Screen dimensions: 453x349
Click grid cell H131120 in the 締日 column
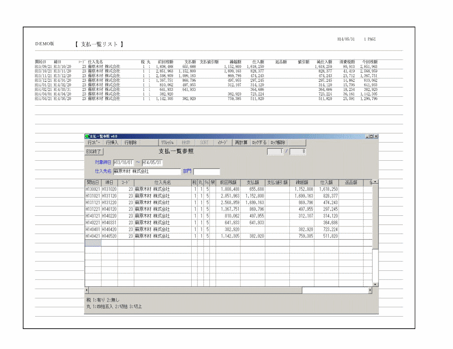point(109,196)
